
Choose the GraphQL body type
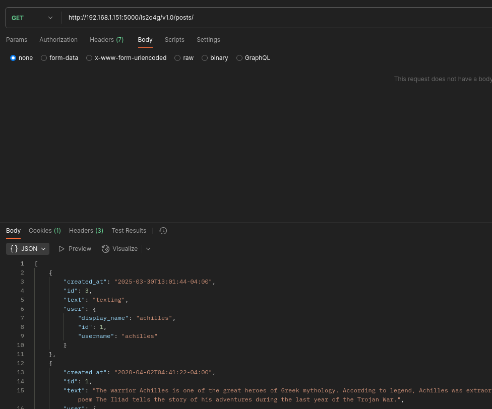tap(239, 58)
